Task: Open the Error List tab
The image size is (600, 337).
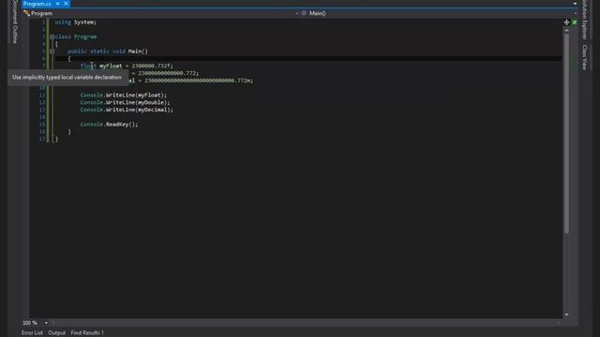Action: [x=32, y=333]
